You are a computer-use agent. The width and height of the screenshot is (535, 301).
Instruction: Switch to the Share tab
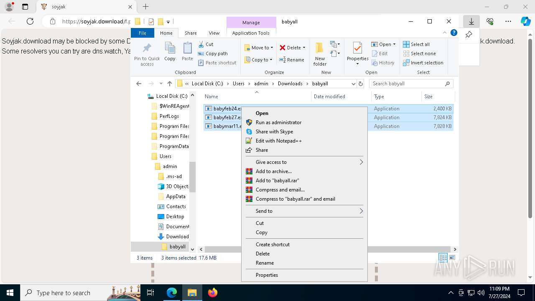click(191, 33)
